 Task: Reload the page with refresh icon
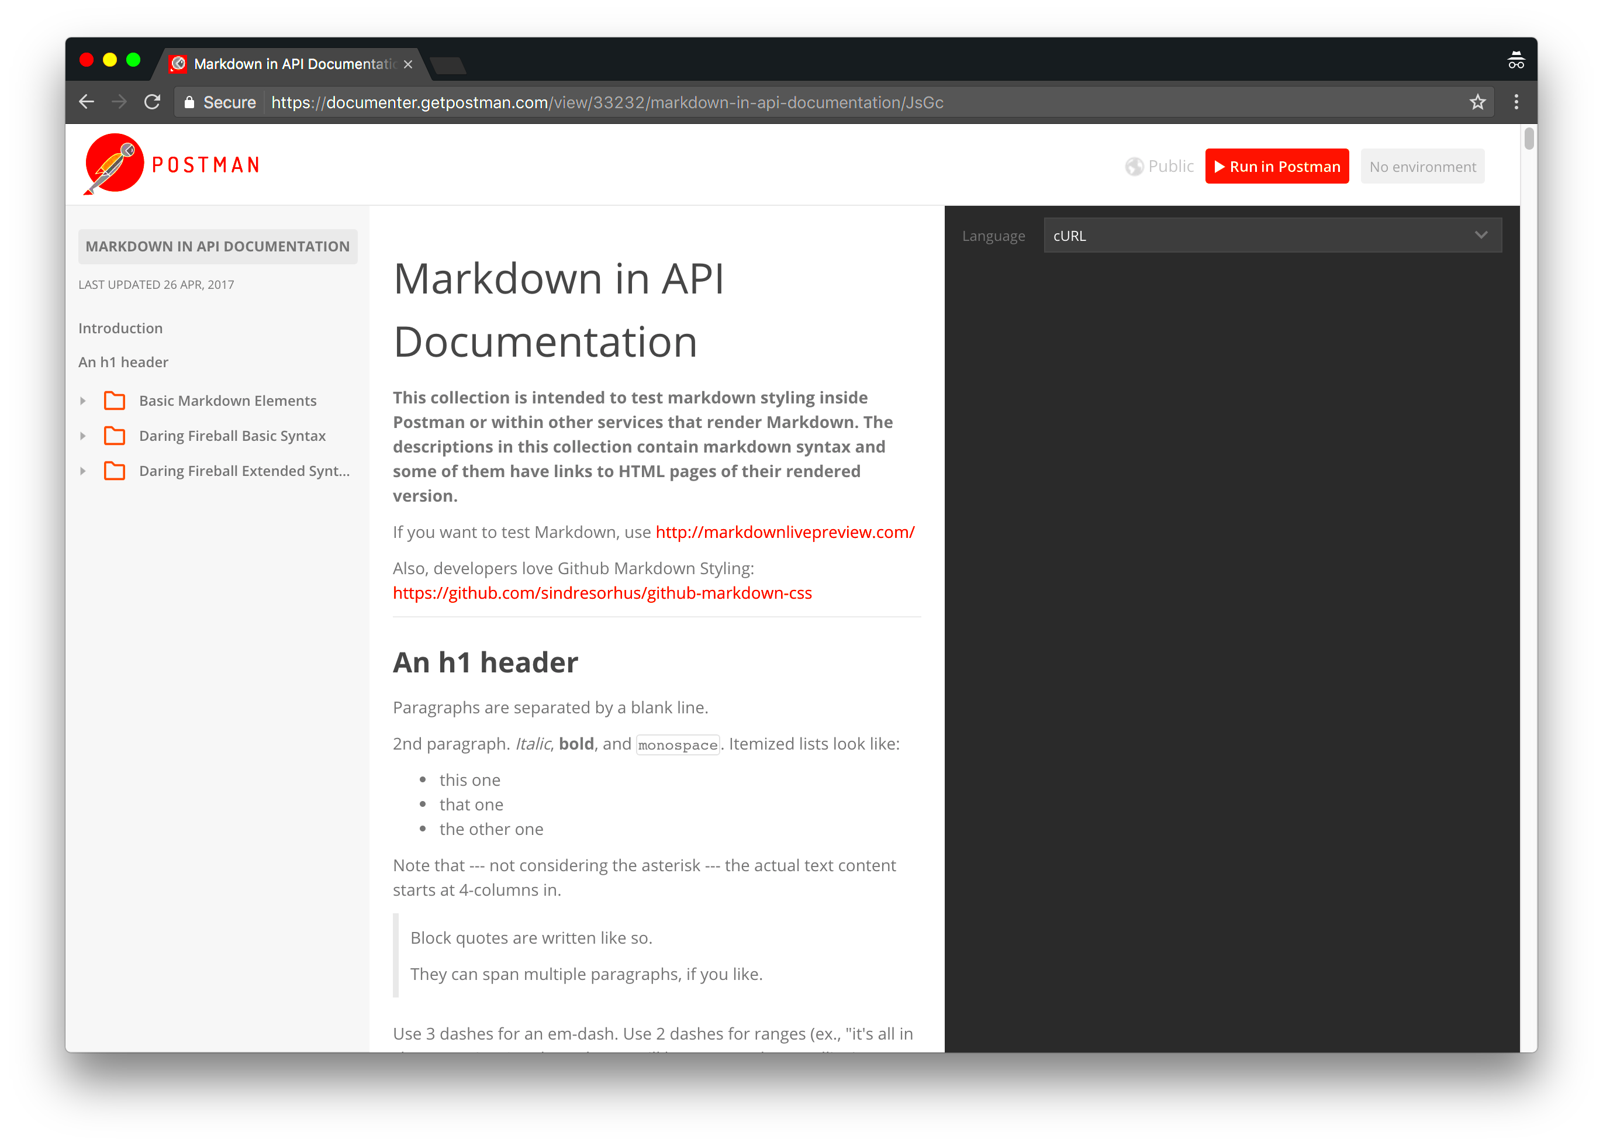tap(153, 102)
